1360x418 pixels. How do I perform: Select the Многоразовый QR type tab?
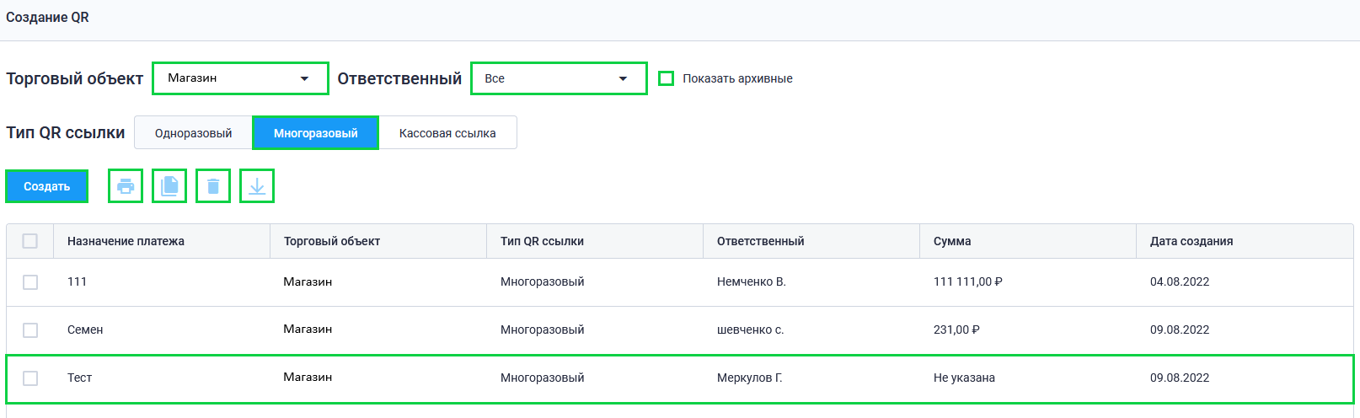(315, 133)
